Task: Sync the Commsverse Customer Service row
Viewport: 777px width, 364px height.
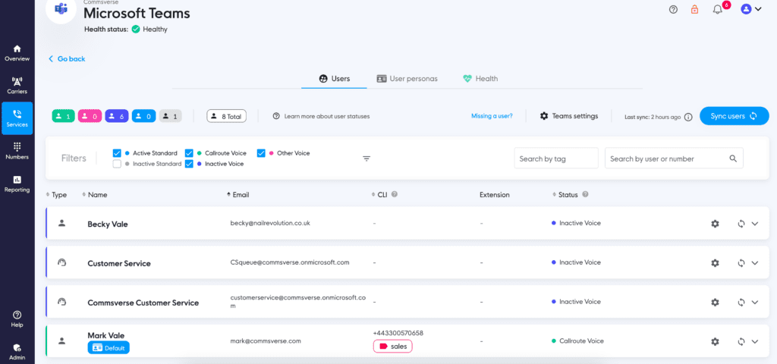Action: coord(741,302)
